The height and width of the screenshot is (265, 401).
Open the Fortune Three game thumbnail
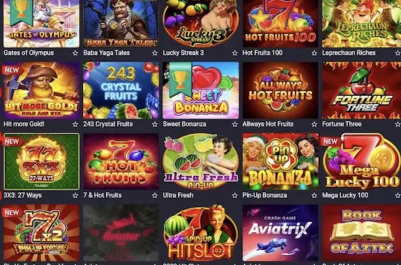361,90
